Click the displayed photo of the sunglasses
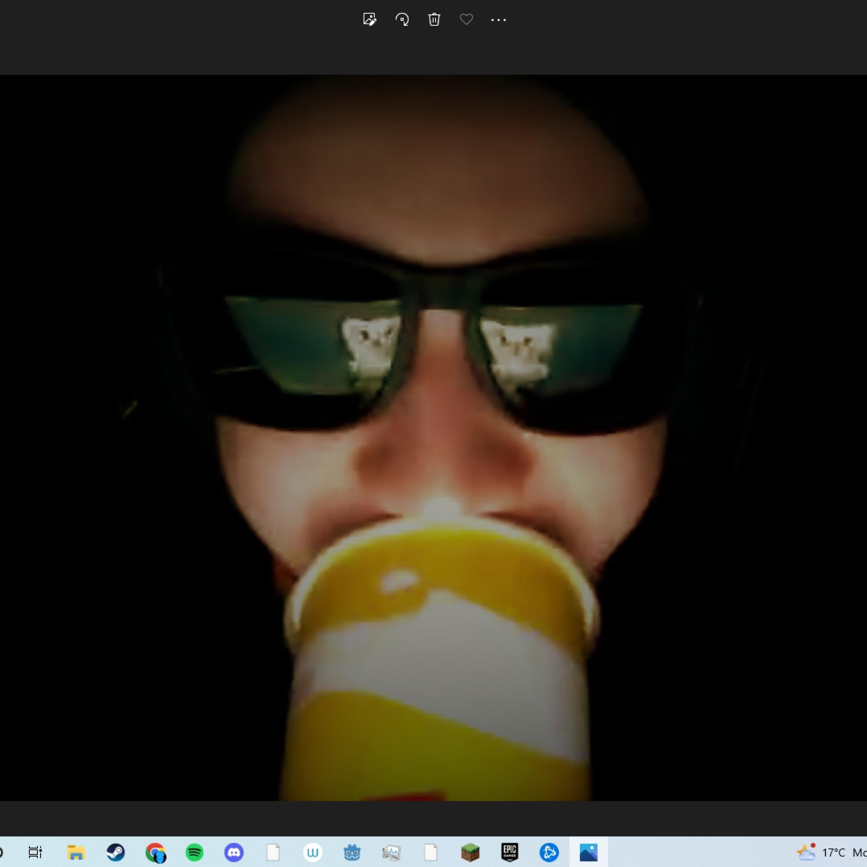The width and height of the screenshot is (867, 867). 433,438
